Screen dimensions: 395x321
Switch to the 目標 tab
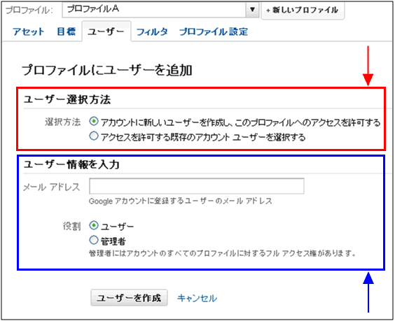click(x=67, y=31)
